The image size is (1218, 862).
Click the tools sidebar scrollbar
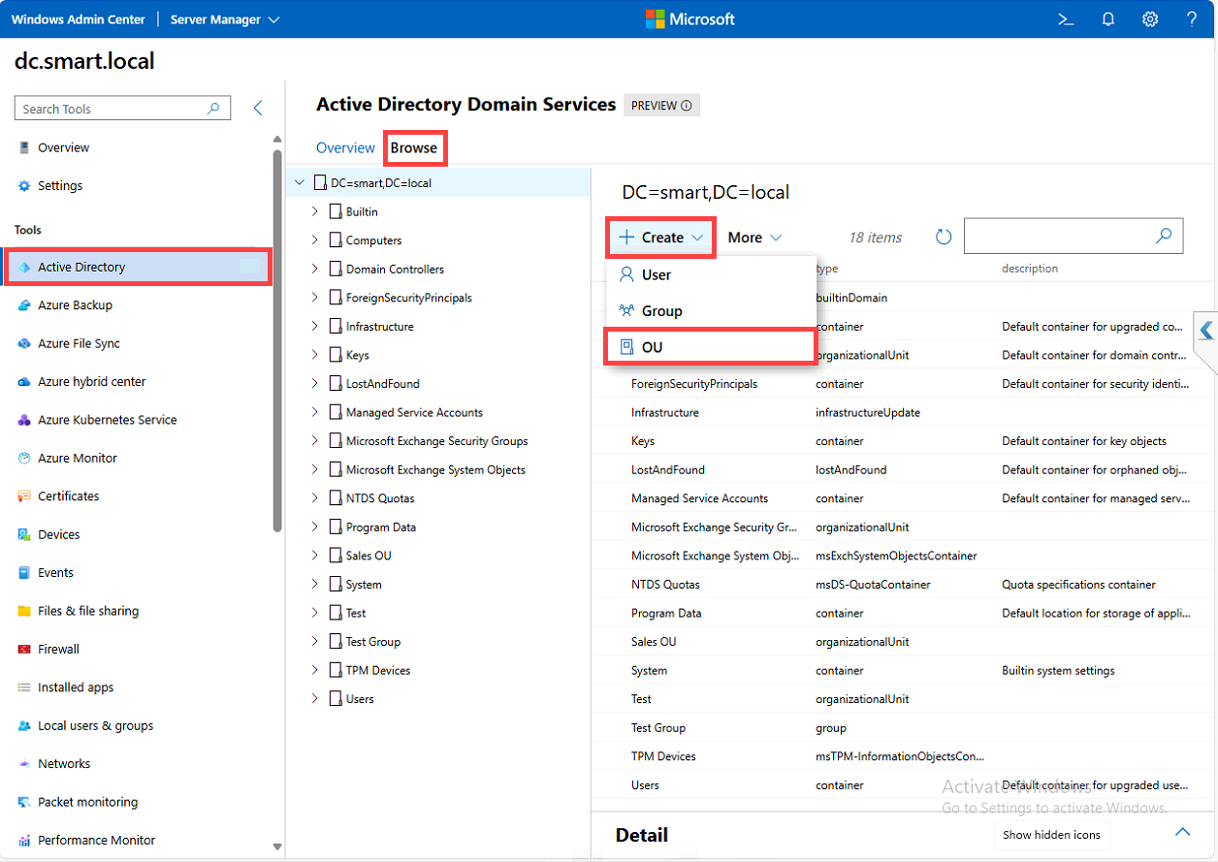[277, 339]
